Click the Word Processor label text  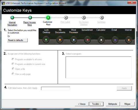74,31
